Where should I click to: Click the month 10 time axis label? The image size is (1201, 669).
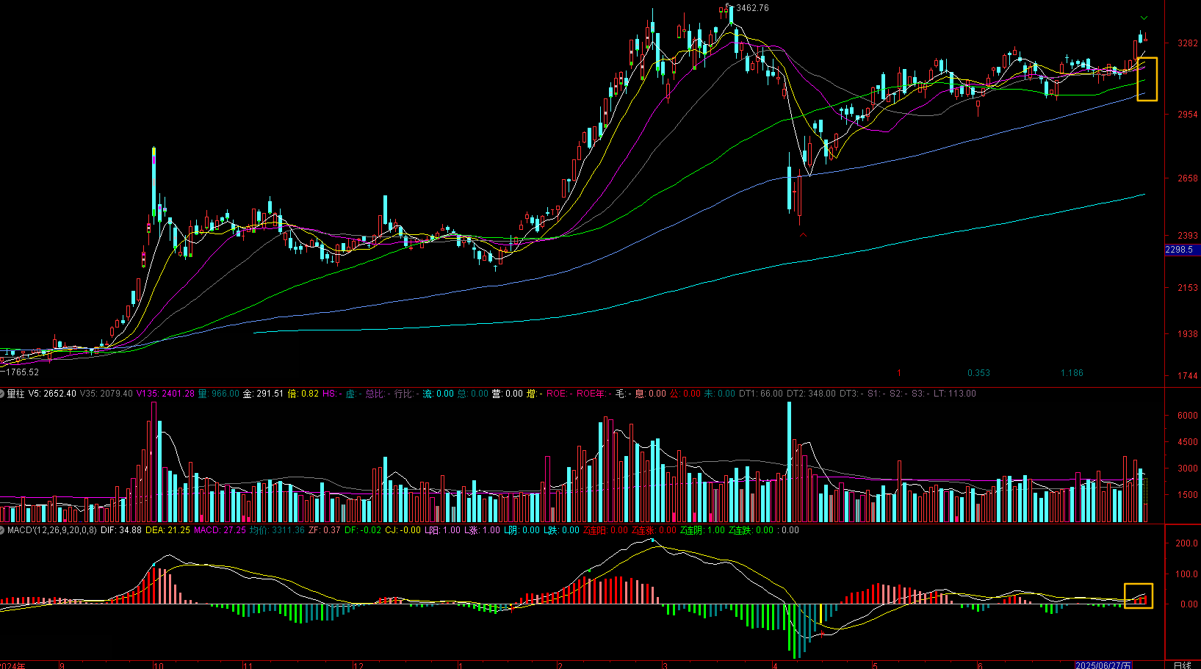159,665
